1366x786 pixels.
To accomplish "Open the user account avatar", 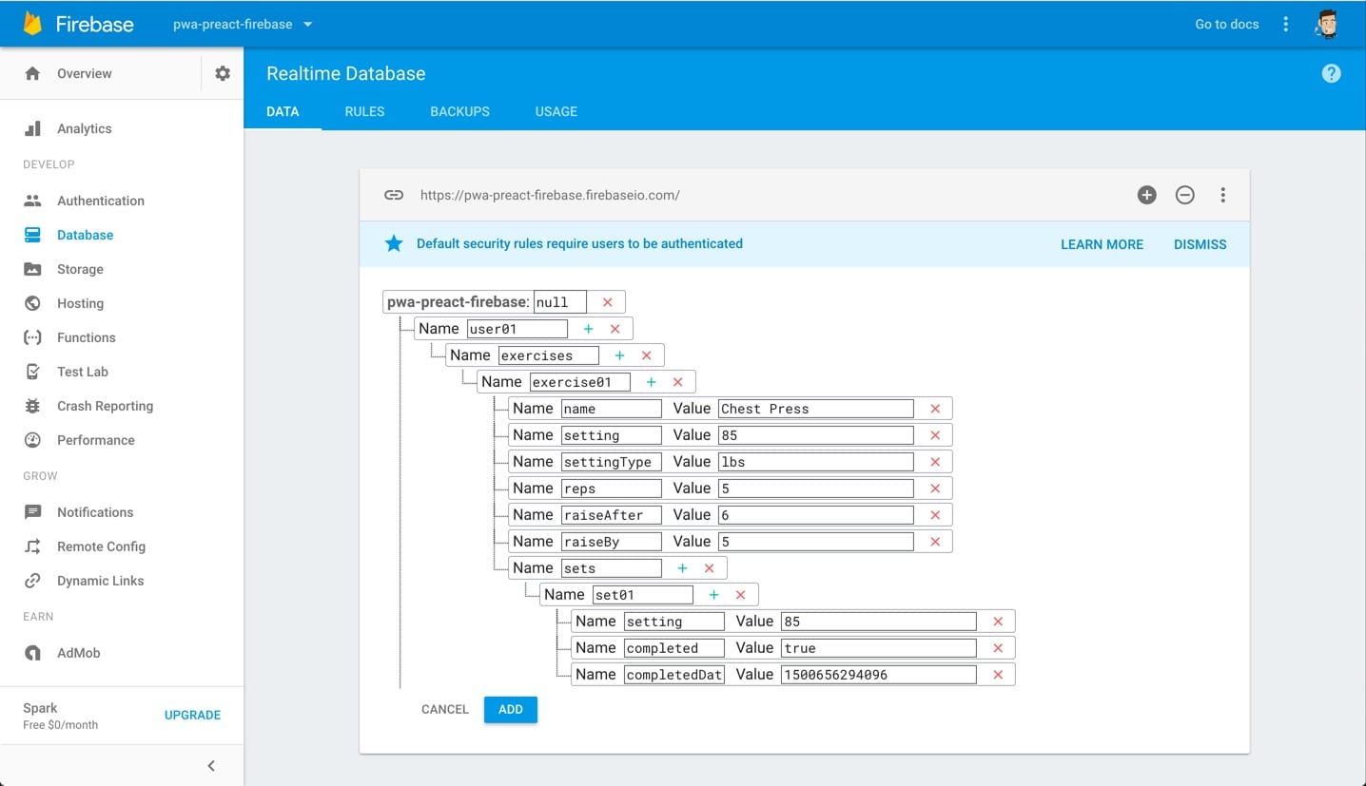I will pos(1328,24).
